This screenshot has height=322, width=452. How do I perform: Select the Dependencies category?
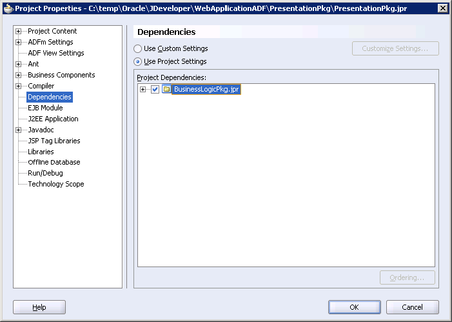coord(50,97)
